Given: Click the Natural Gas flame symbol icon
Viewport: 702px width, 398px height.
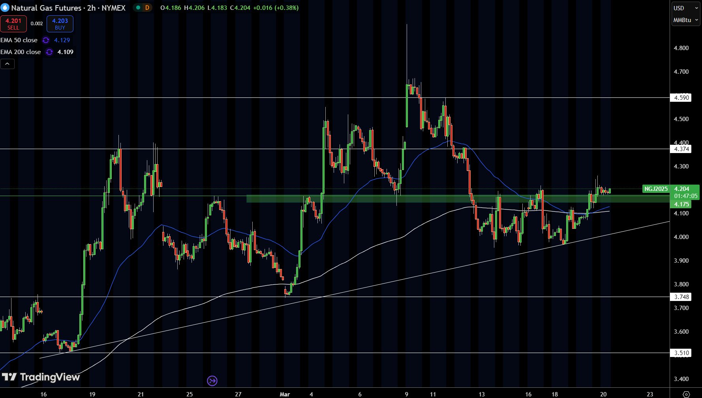Looking at the screenshot, I should click(5, 7).
